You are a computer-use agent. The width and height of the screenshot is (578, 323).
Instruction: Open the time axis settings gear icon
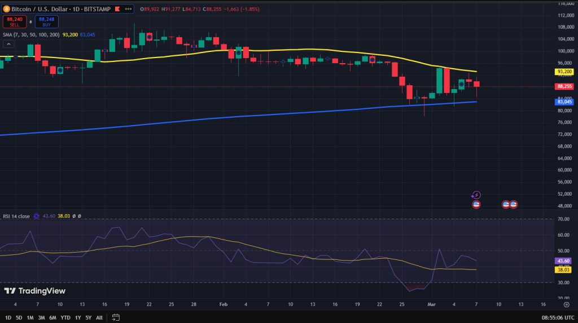[x=567, y=304]
